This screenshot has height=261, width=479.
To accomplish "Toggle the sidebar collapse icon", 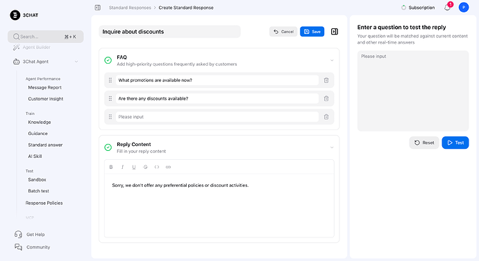I will click(98, 8).
